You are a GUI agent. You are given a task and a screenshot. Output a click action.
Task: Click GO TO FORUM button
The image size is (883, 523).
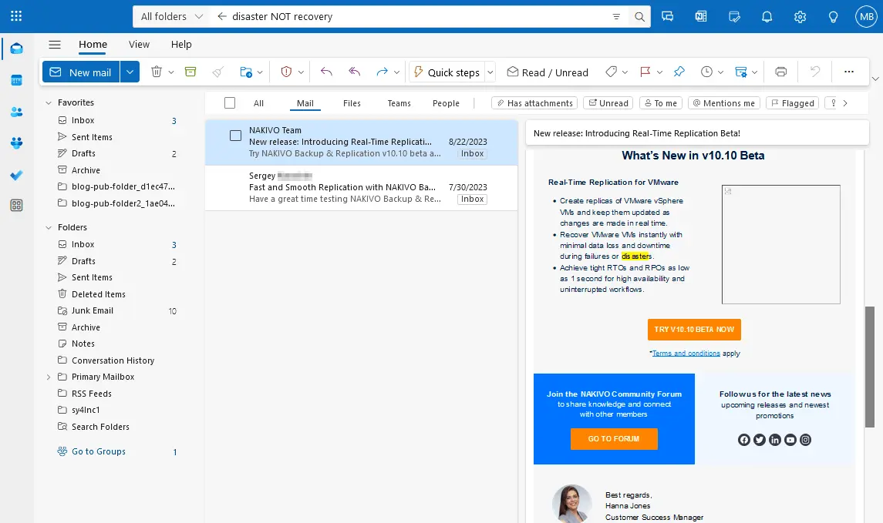point(614,439)
